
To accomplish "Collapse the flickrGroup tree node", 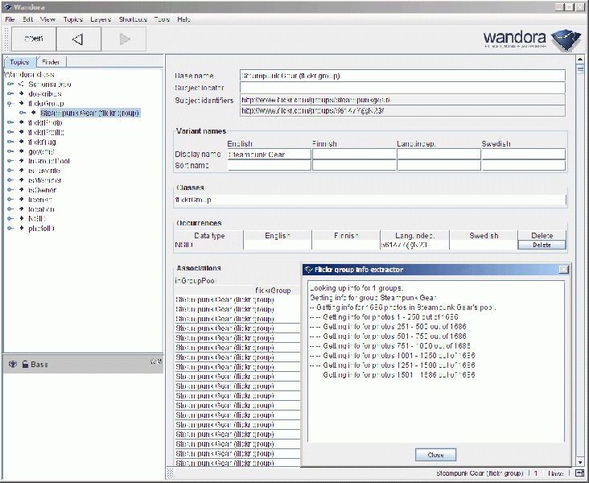I will [x=10, y=103].
